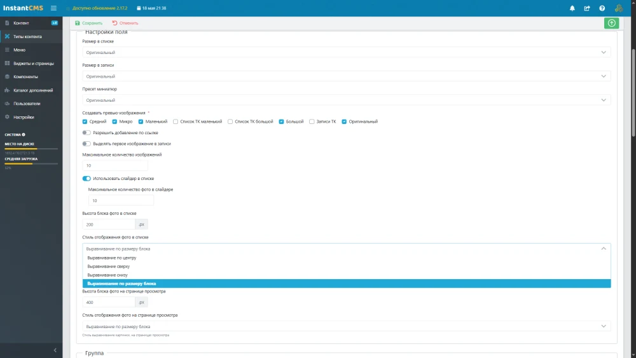Image resolution: width=636 pixels, height=358 pixels.
Task: Click the InstantCMS logo
Action: click(x=23, y=8)
